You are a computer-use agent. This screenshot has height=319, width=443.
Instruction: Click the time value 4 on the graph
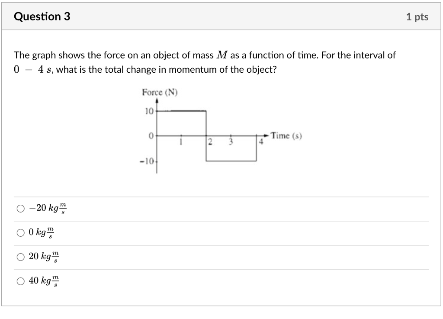pos(260,142)
